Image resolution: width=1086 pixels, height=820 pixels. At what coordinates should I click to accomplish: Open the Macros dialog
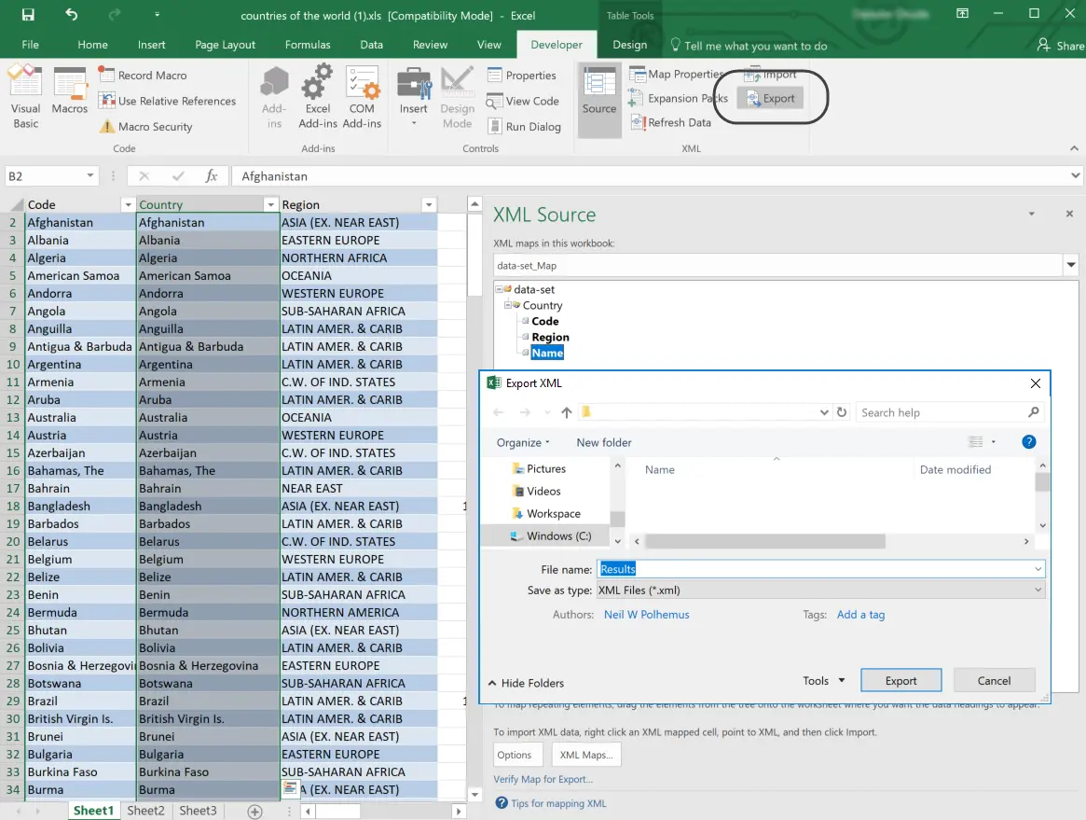click(69, 91)
